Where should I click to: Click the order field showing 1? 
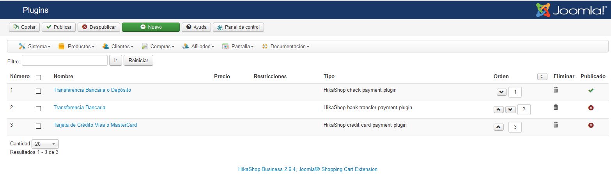[x=515, y=92]
